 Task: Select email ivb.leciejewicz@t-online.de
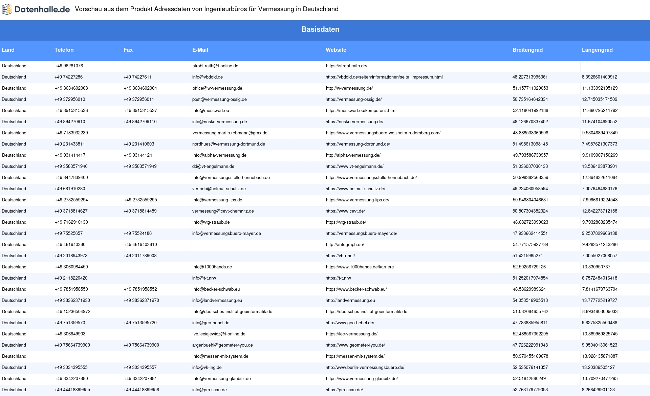tap(219, 334)
